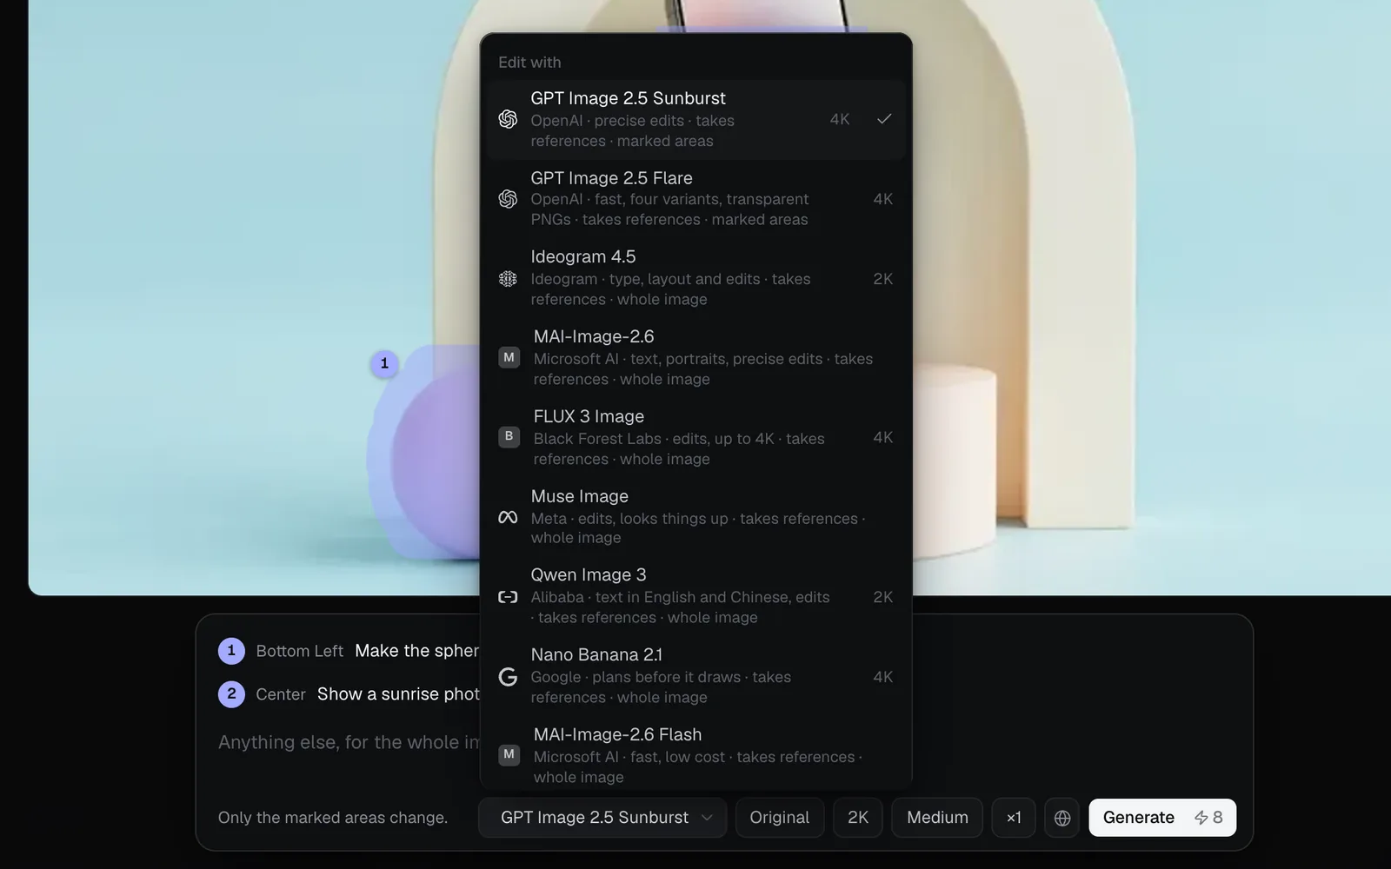Click the globe icon next to Generate

pyautogui.click(x=1062, y=818)
